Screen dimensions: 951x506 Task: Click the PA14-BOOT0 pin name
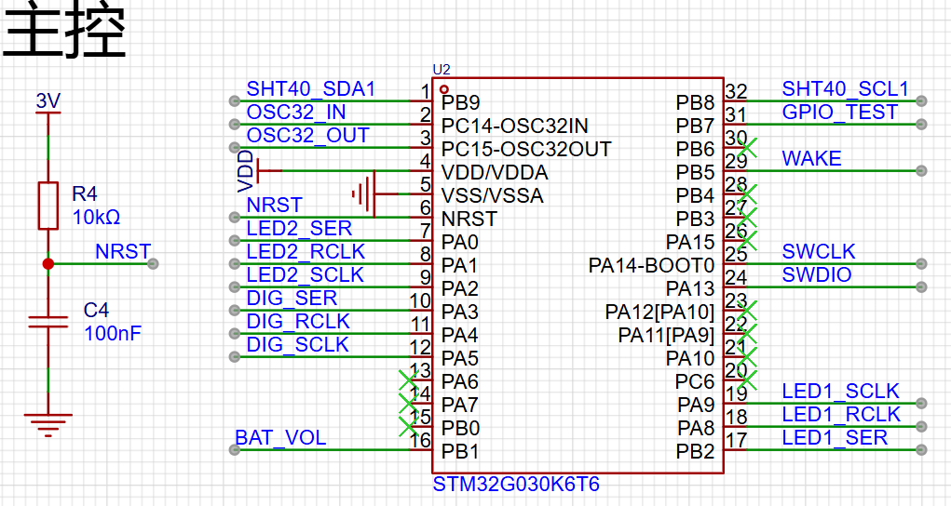click(x=651, y=265)
